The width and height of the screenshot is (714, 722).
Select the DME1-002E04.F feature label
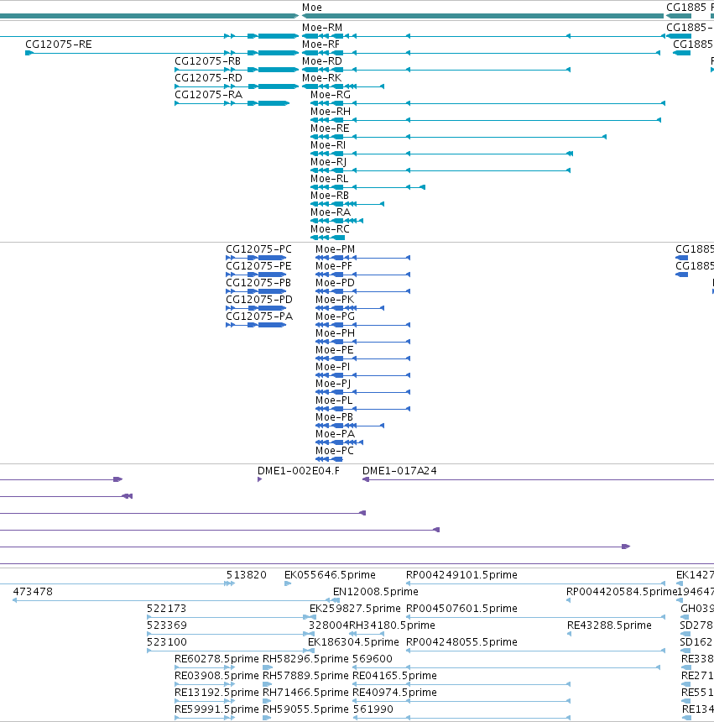(299, 471)
